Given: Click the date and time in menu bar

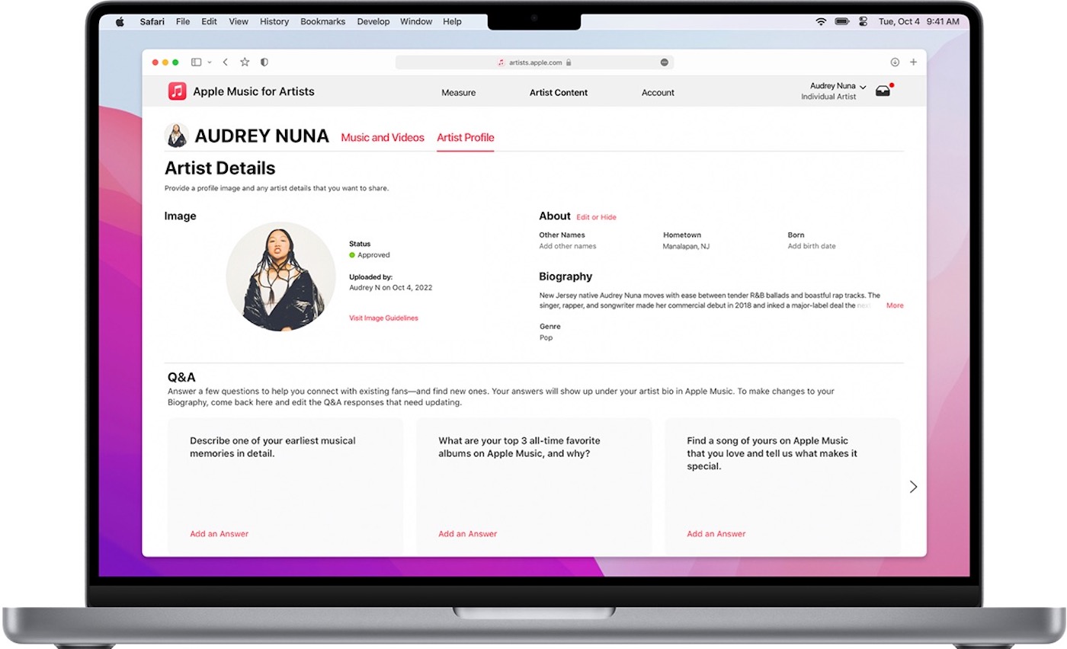Looking at the screenshot, I should [x=918, y=21].
